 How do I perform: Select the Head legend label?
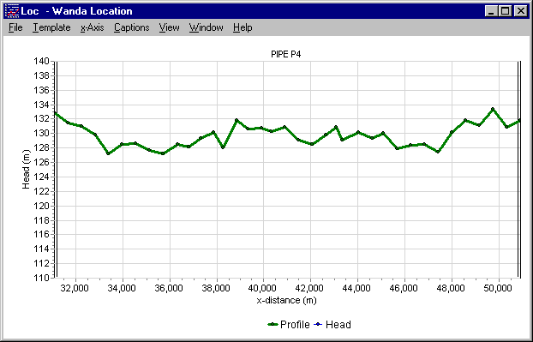[338, 325]
